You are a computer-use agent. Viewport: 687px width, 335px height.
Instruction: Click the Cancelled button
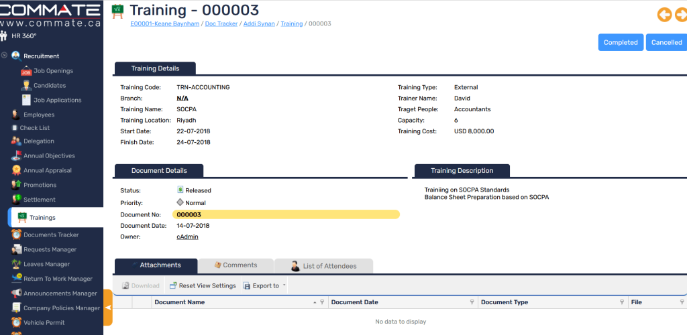pos(666,42)
